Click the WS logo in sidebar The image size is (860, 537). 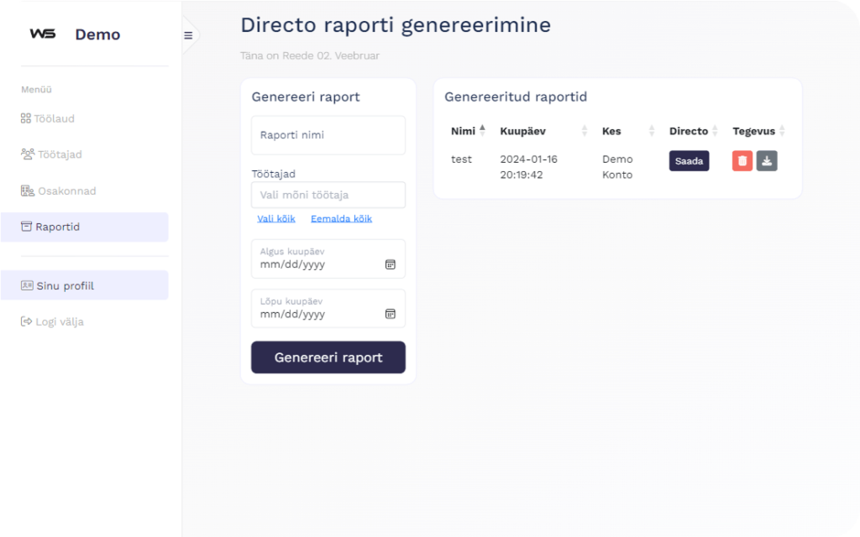tap(42, 34)
